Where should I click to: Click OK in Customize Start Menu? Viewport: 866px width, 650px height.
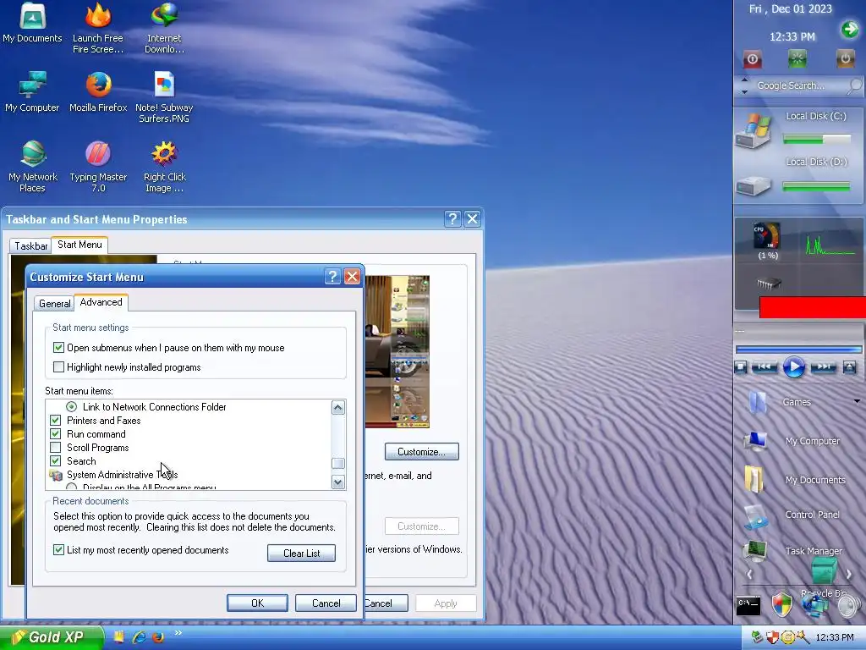click(257, 603)
